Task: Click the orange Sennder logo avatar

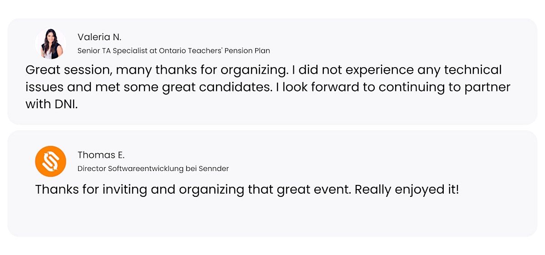Action: tap(50, 161)
